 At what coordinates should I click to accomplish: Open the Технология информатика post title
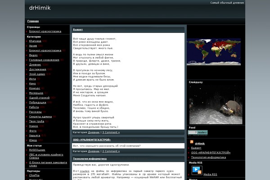[x=90, y=159]
